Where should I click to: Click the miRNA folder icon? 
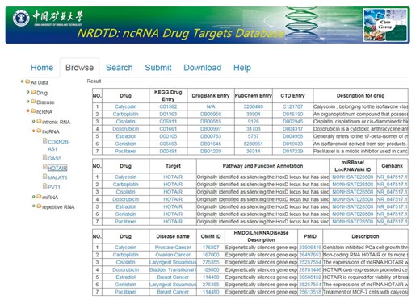click(x=39, y=197)
